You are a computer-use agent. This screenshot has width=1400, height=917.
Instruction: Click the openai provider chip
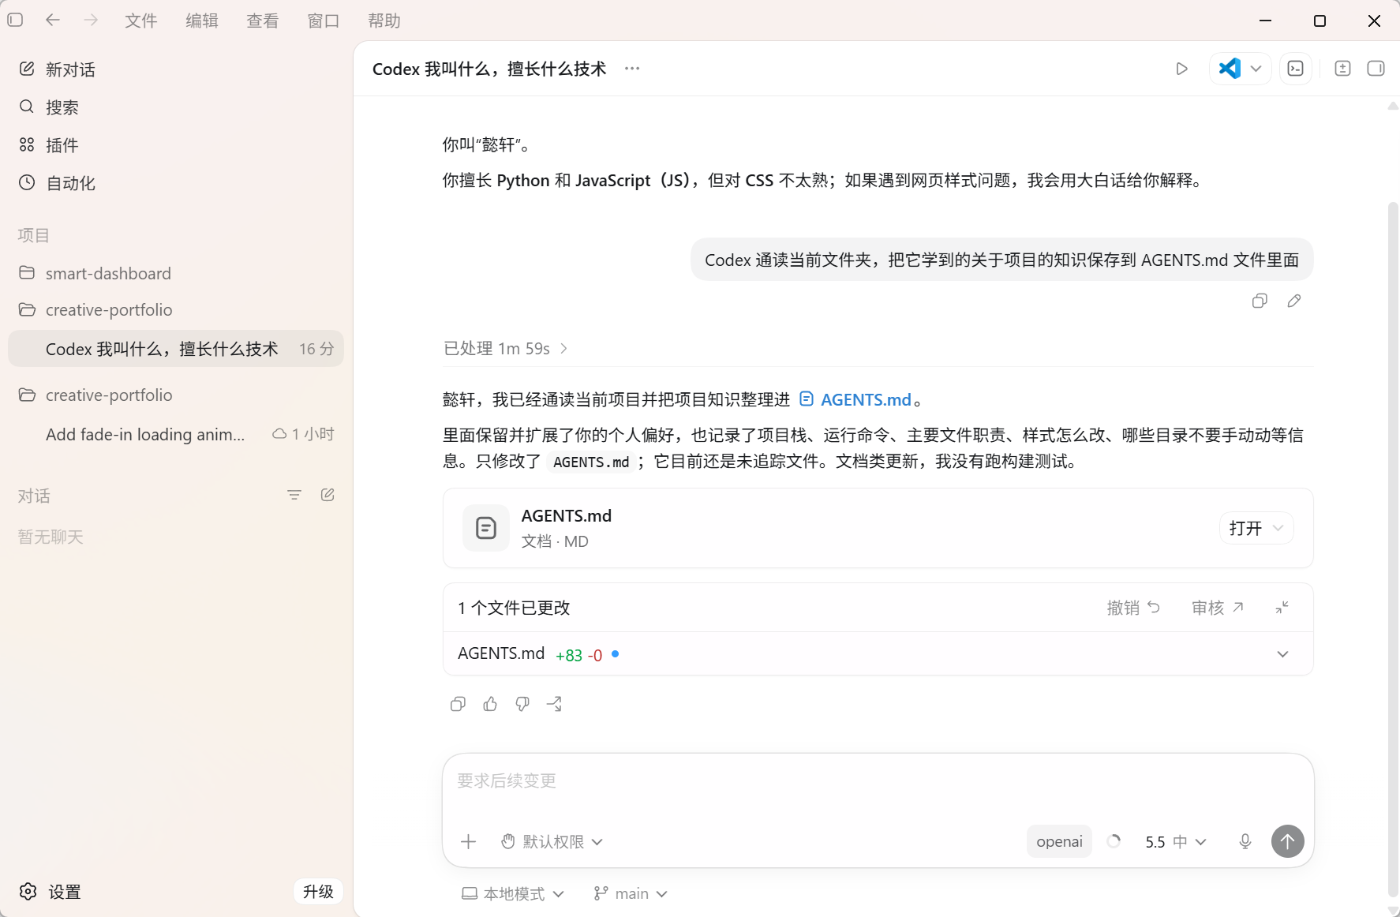pos(1059,842)
